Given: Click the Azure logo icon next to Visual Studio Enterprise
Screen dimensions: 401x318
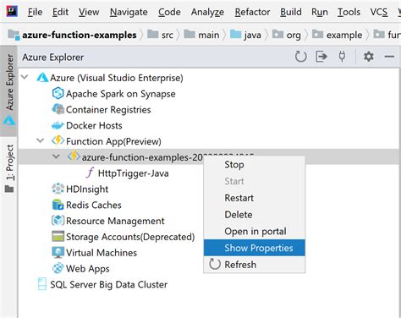Looking at the screenshot, I should (42, 78).
